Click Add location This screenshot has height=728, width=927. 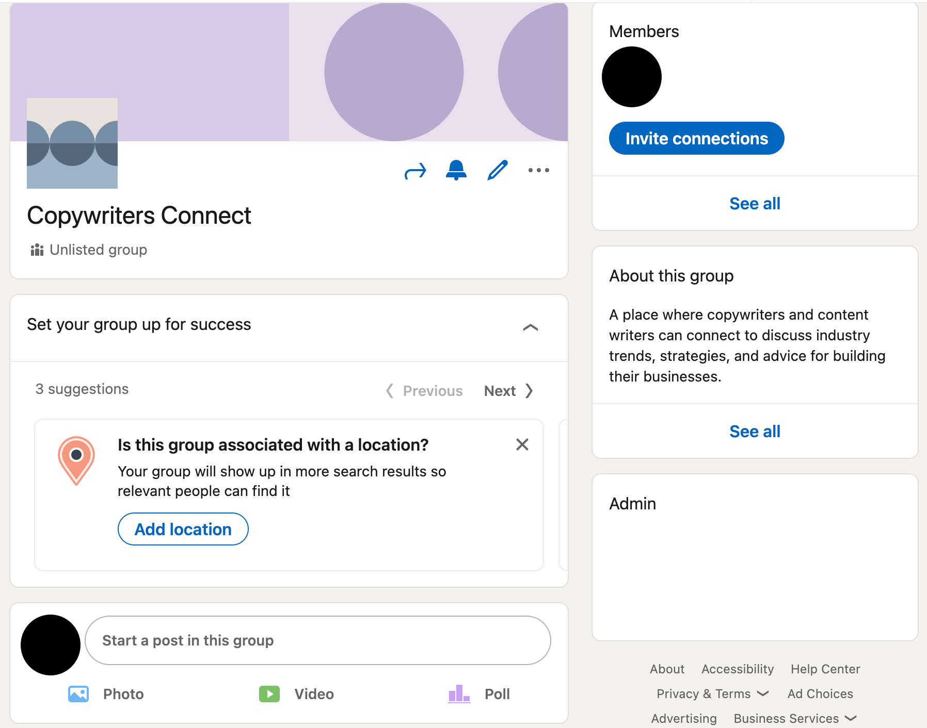pos(183,529)
